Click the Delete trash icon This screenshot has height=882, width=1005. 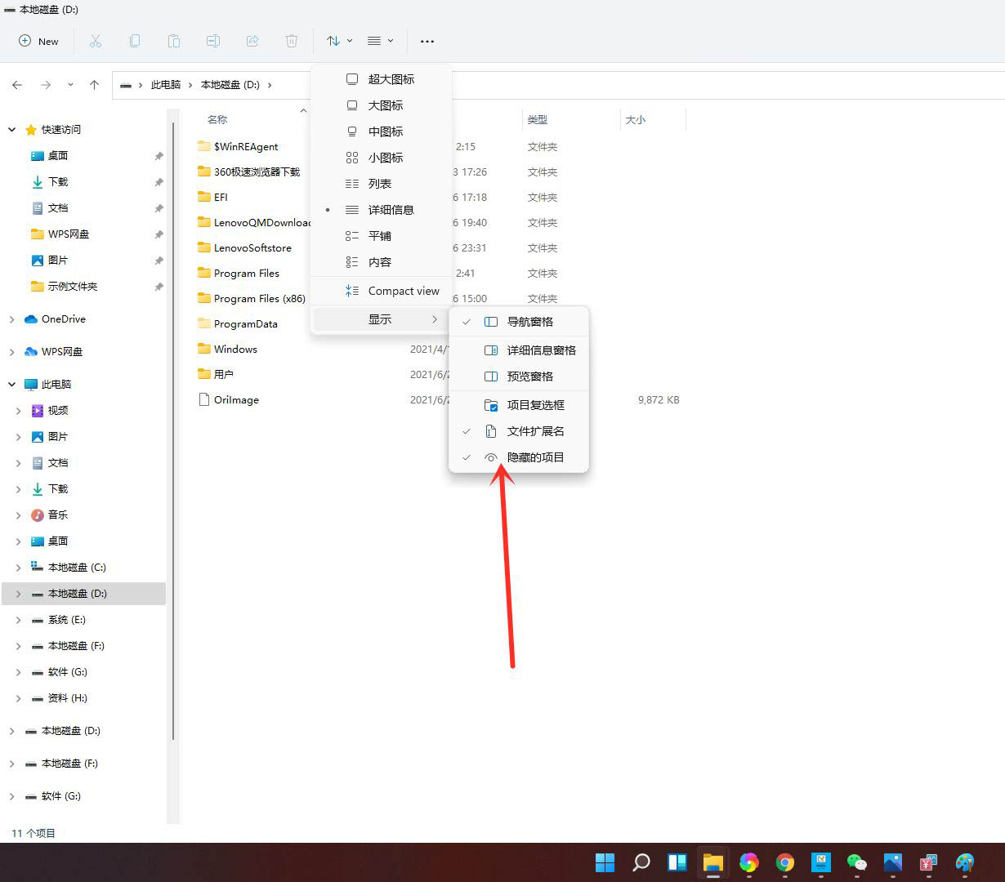click(x=292, y=41)
